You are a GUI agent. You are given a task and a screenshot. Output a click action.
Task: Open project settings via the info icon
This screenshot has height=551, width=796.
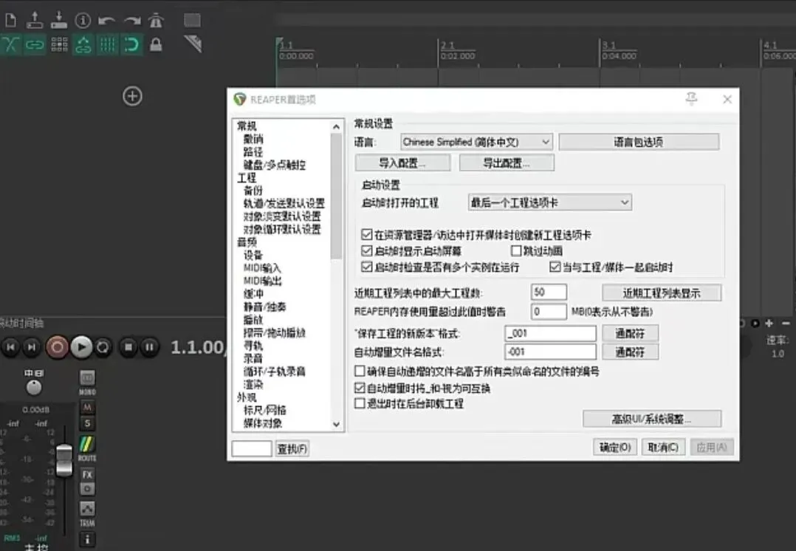(83, 21)
